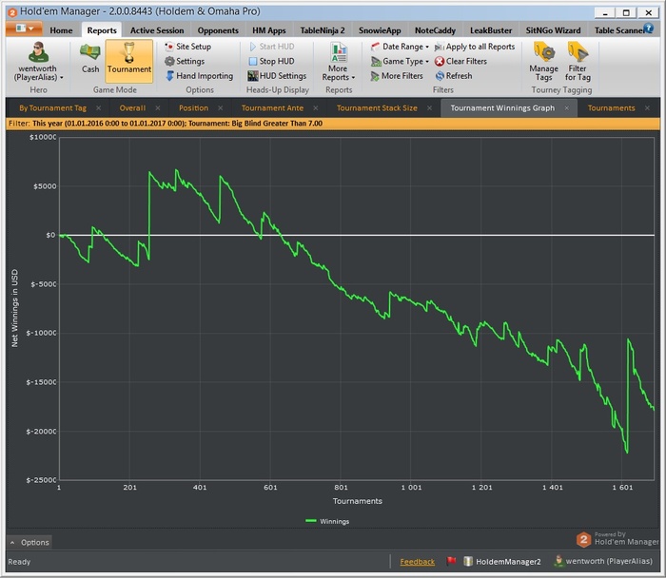
Task: Expand the Options panel at bottom
Action: click(x=29, y=542)
